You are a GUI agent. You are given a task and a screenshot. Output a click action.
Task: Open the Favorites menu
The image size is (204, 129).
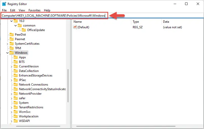click(x=34, y=10)
